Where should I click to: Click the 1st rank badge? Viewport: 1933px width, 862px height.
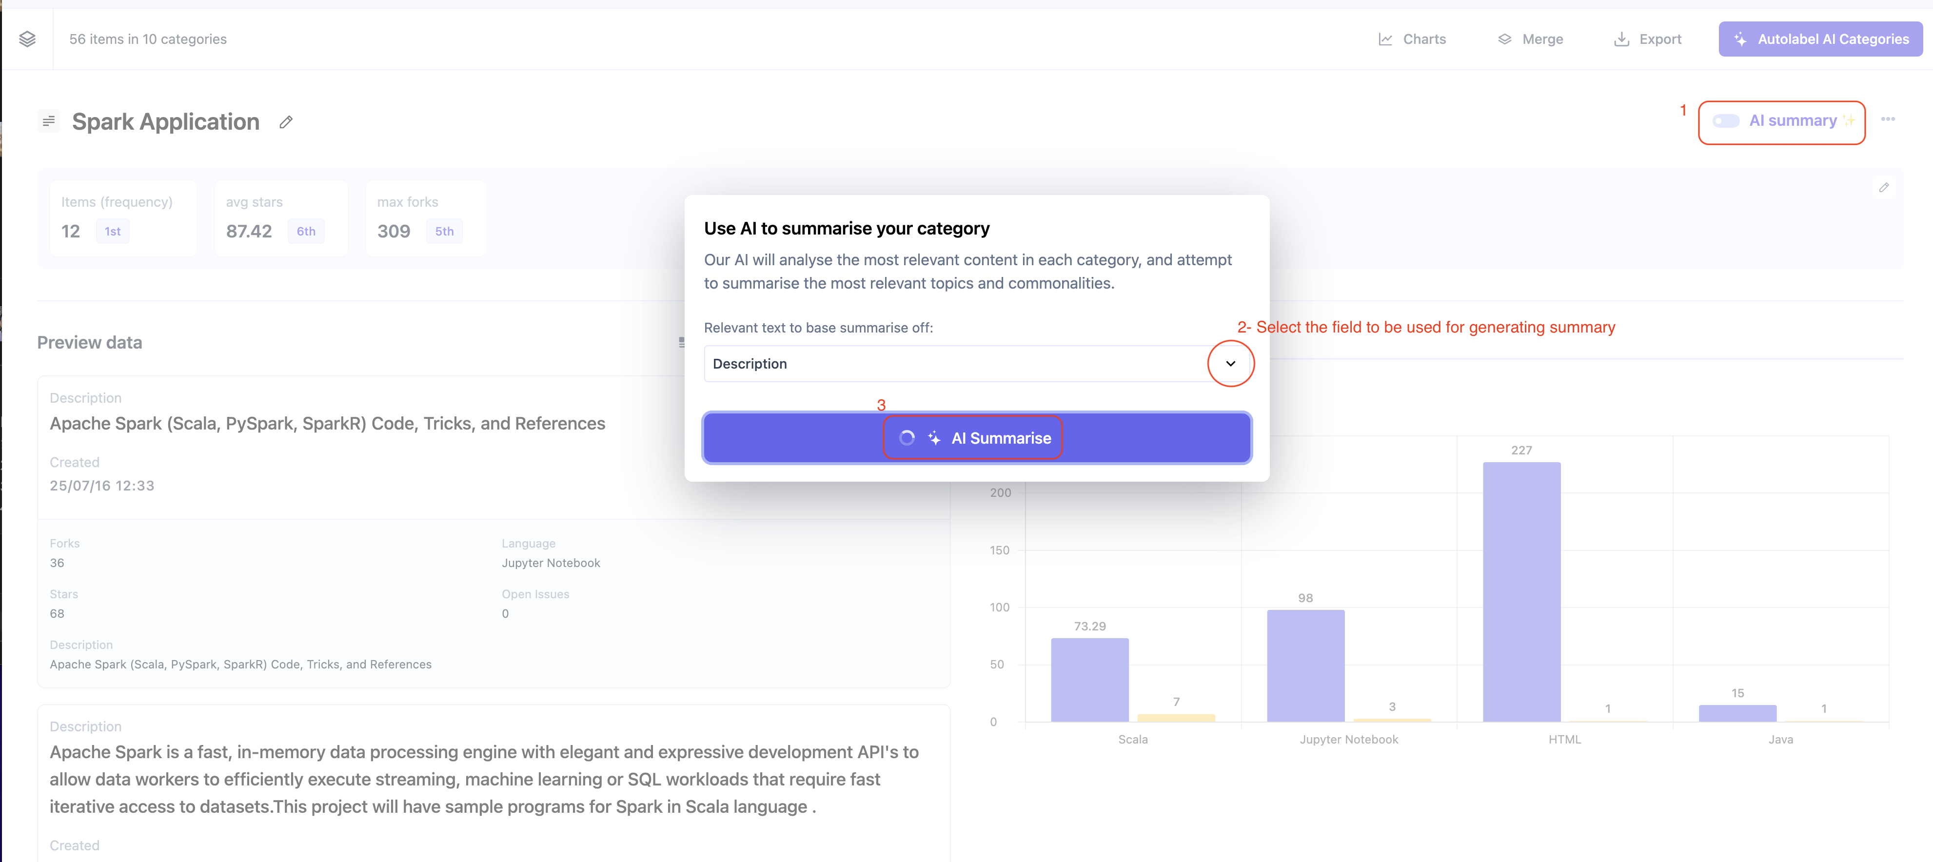click(x=113, y=231)
